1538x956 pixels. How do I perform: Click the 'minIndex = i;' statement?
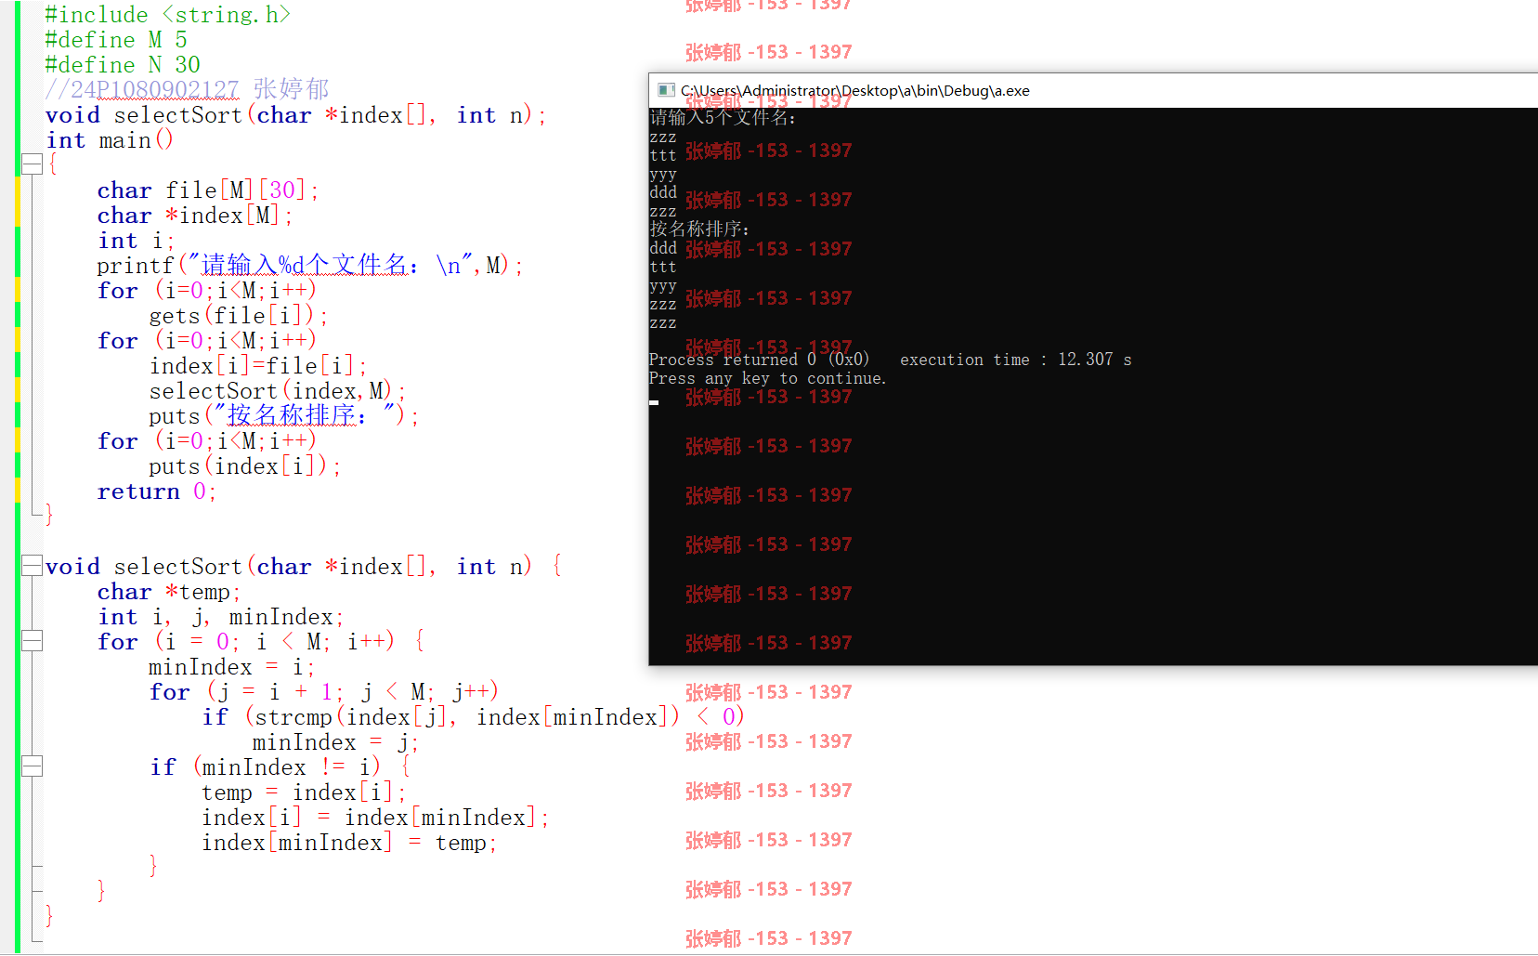coord(232,667)
